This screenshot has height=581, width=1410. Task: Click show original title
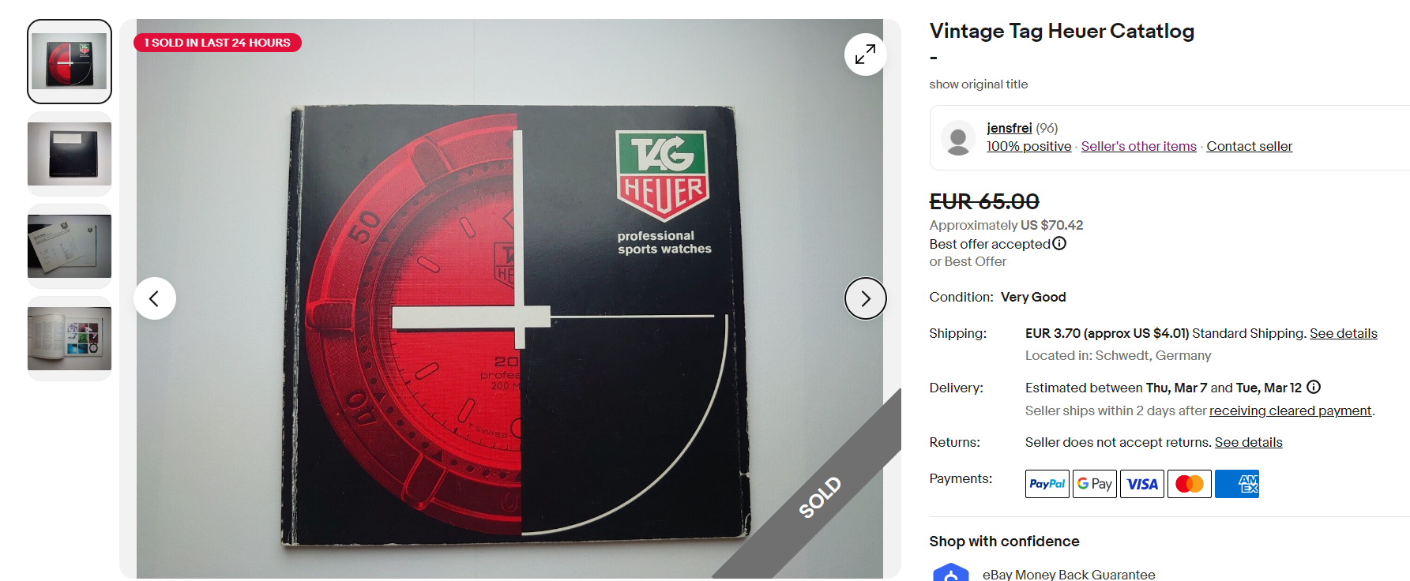[x=979, y=84]
